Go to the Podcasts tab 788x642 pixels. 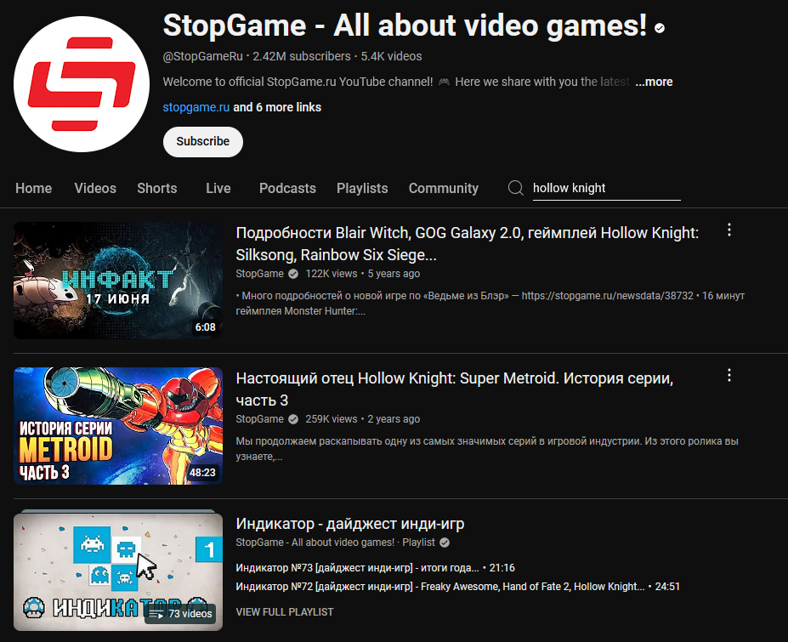pyautogui.click(x=287, y=188)
